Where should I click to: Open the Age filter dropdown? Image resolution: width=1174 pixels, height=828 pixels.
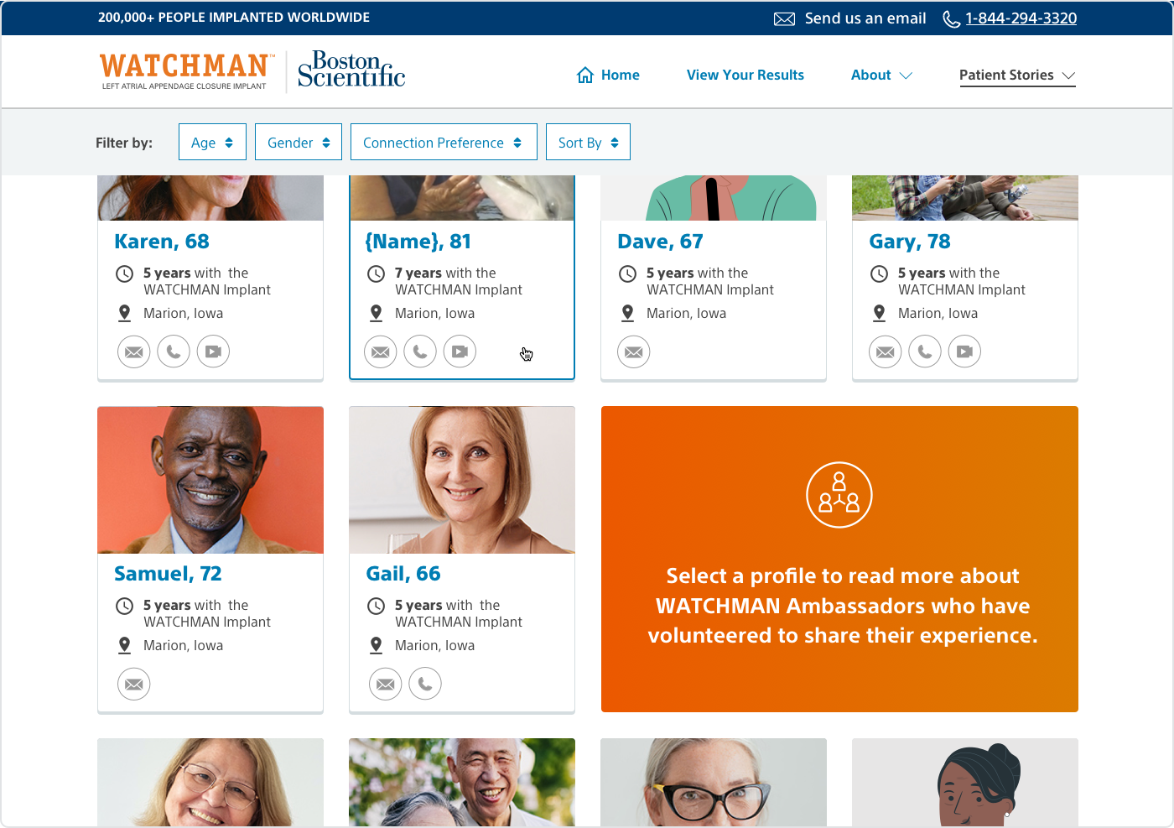tap(212, 142)
